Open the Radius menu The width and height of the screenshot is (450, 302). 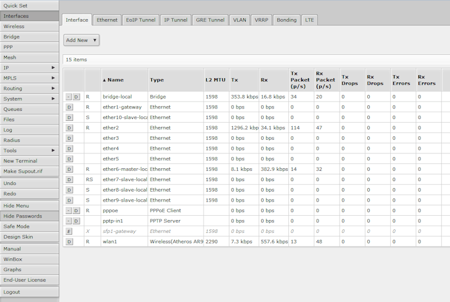(29, 140)
